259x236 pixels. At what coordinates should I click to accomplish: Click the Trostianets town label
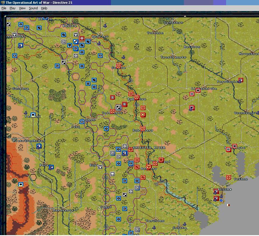tap(173, 57)
